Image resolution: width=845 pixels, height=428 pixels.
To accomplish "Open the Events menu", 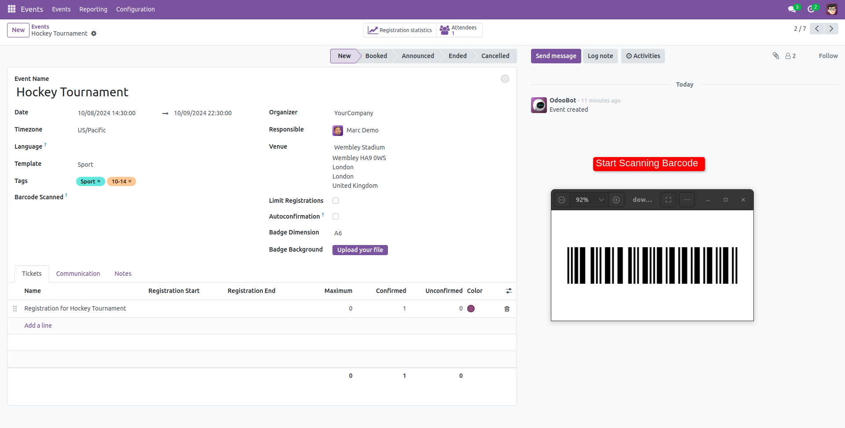I will (61, 9).
